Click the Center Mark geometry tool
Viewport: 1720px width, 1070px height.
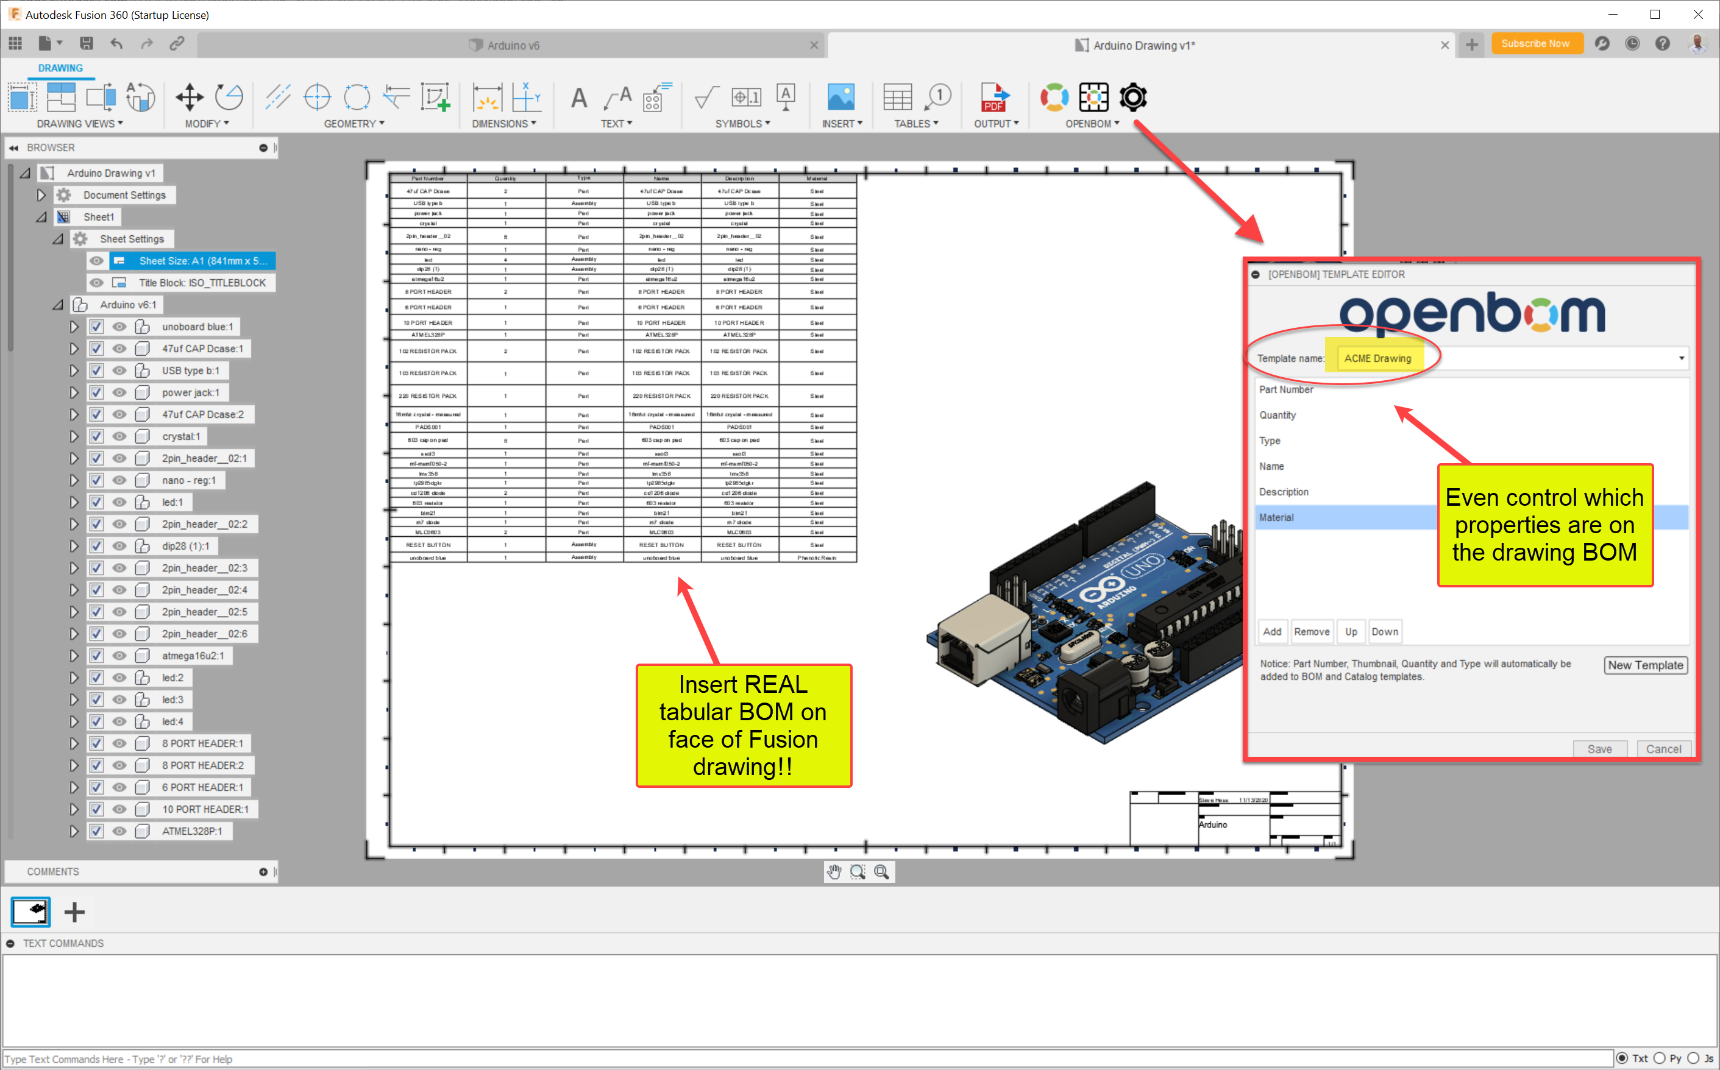316,97
